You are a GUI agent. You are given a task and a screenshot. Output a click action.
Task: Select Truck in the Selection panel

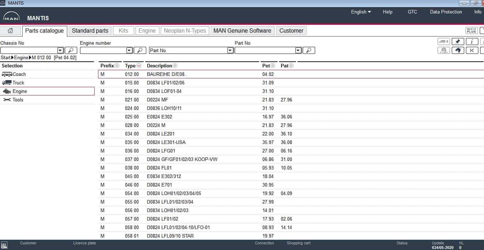pos(47,83)
